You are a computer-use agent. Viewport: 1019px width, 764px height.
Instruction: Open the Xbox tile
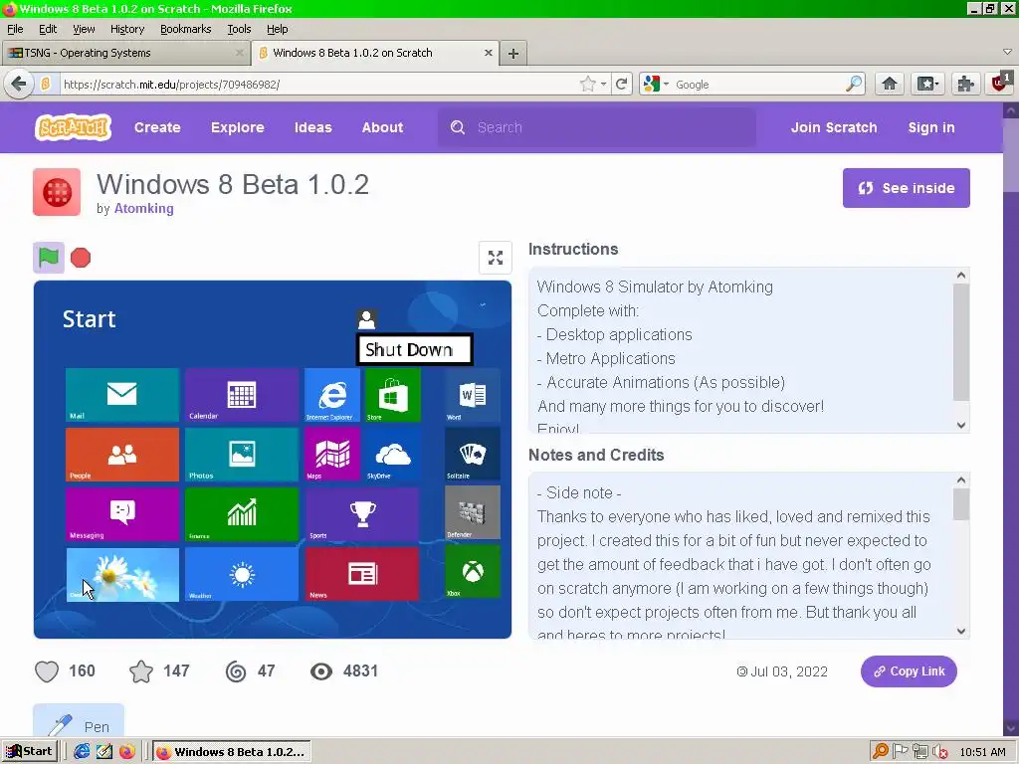click(x=473, y=572)
